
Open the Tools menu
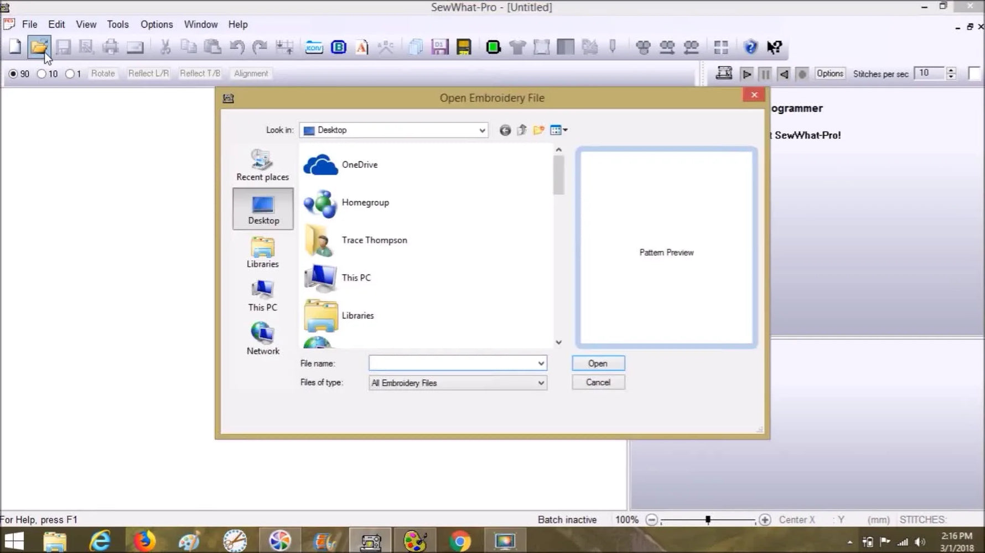(x=118, y=24)
